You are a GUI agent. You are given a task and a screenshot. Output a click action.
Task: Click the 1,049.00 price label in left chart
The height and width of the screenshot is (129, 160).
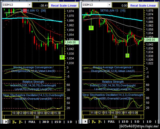point(72,42)
